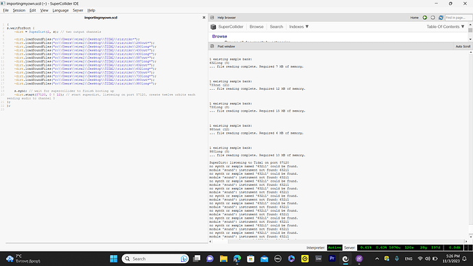Image resolution: width=473 pixels, height=266 pixels.
Task: Open Ableton Live from taskbar
Action: click(x=319, y=258)
